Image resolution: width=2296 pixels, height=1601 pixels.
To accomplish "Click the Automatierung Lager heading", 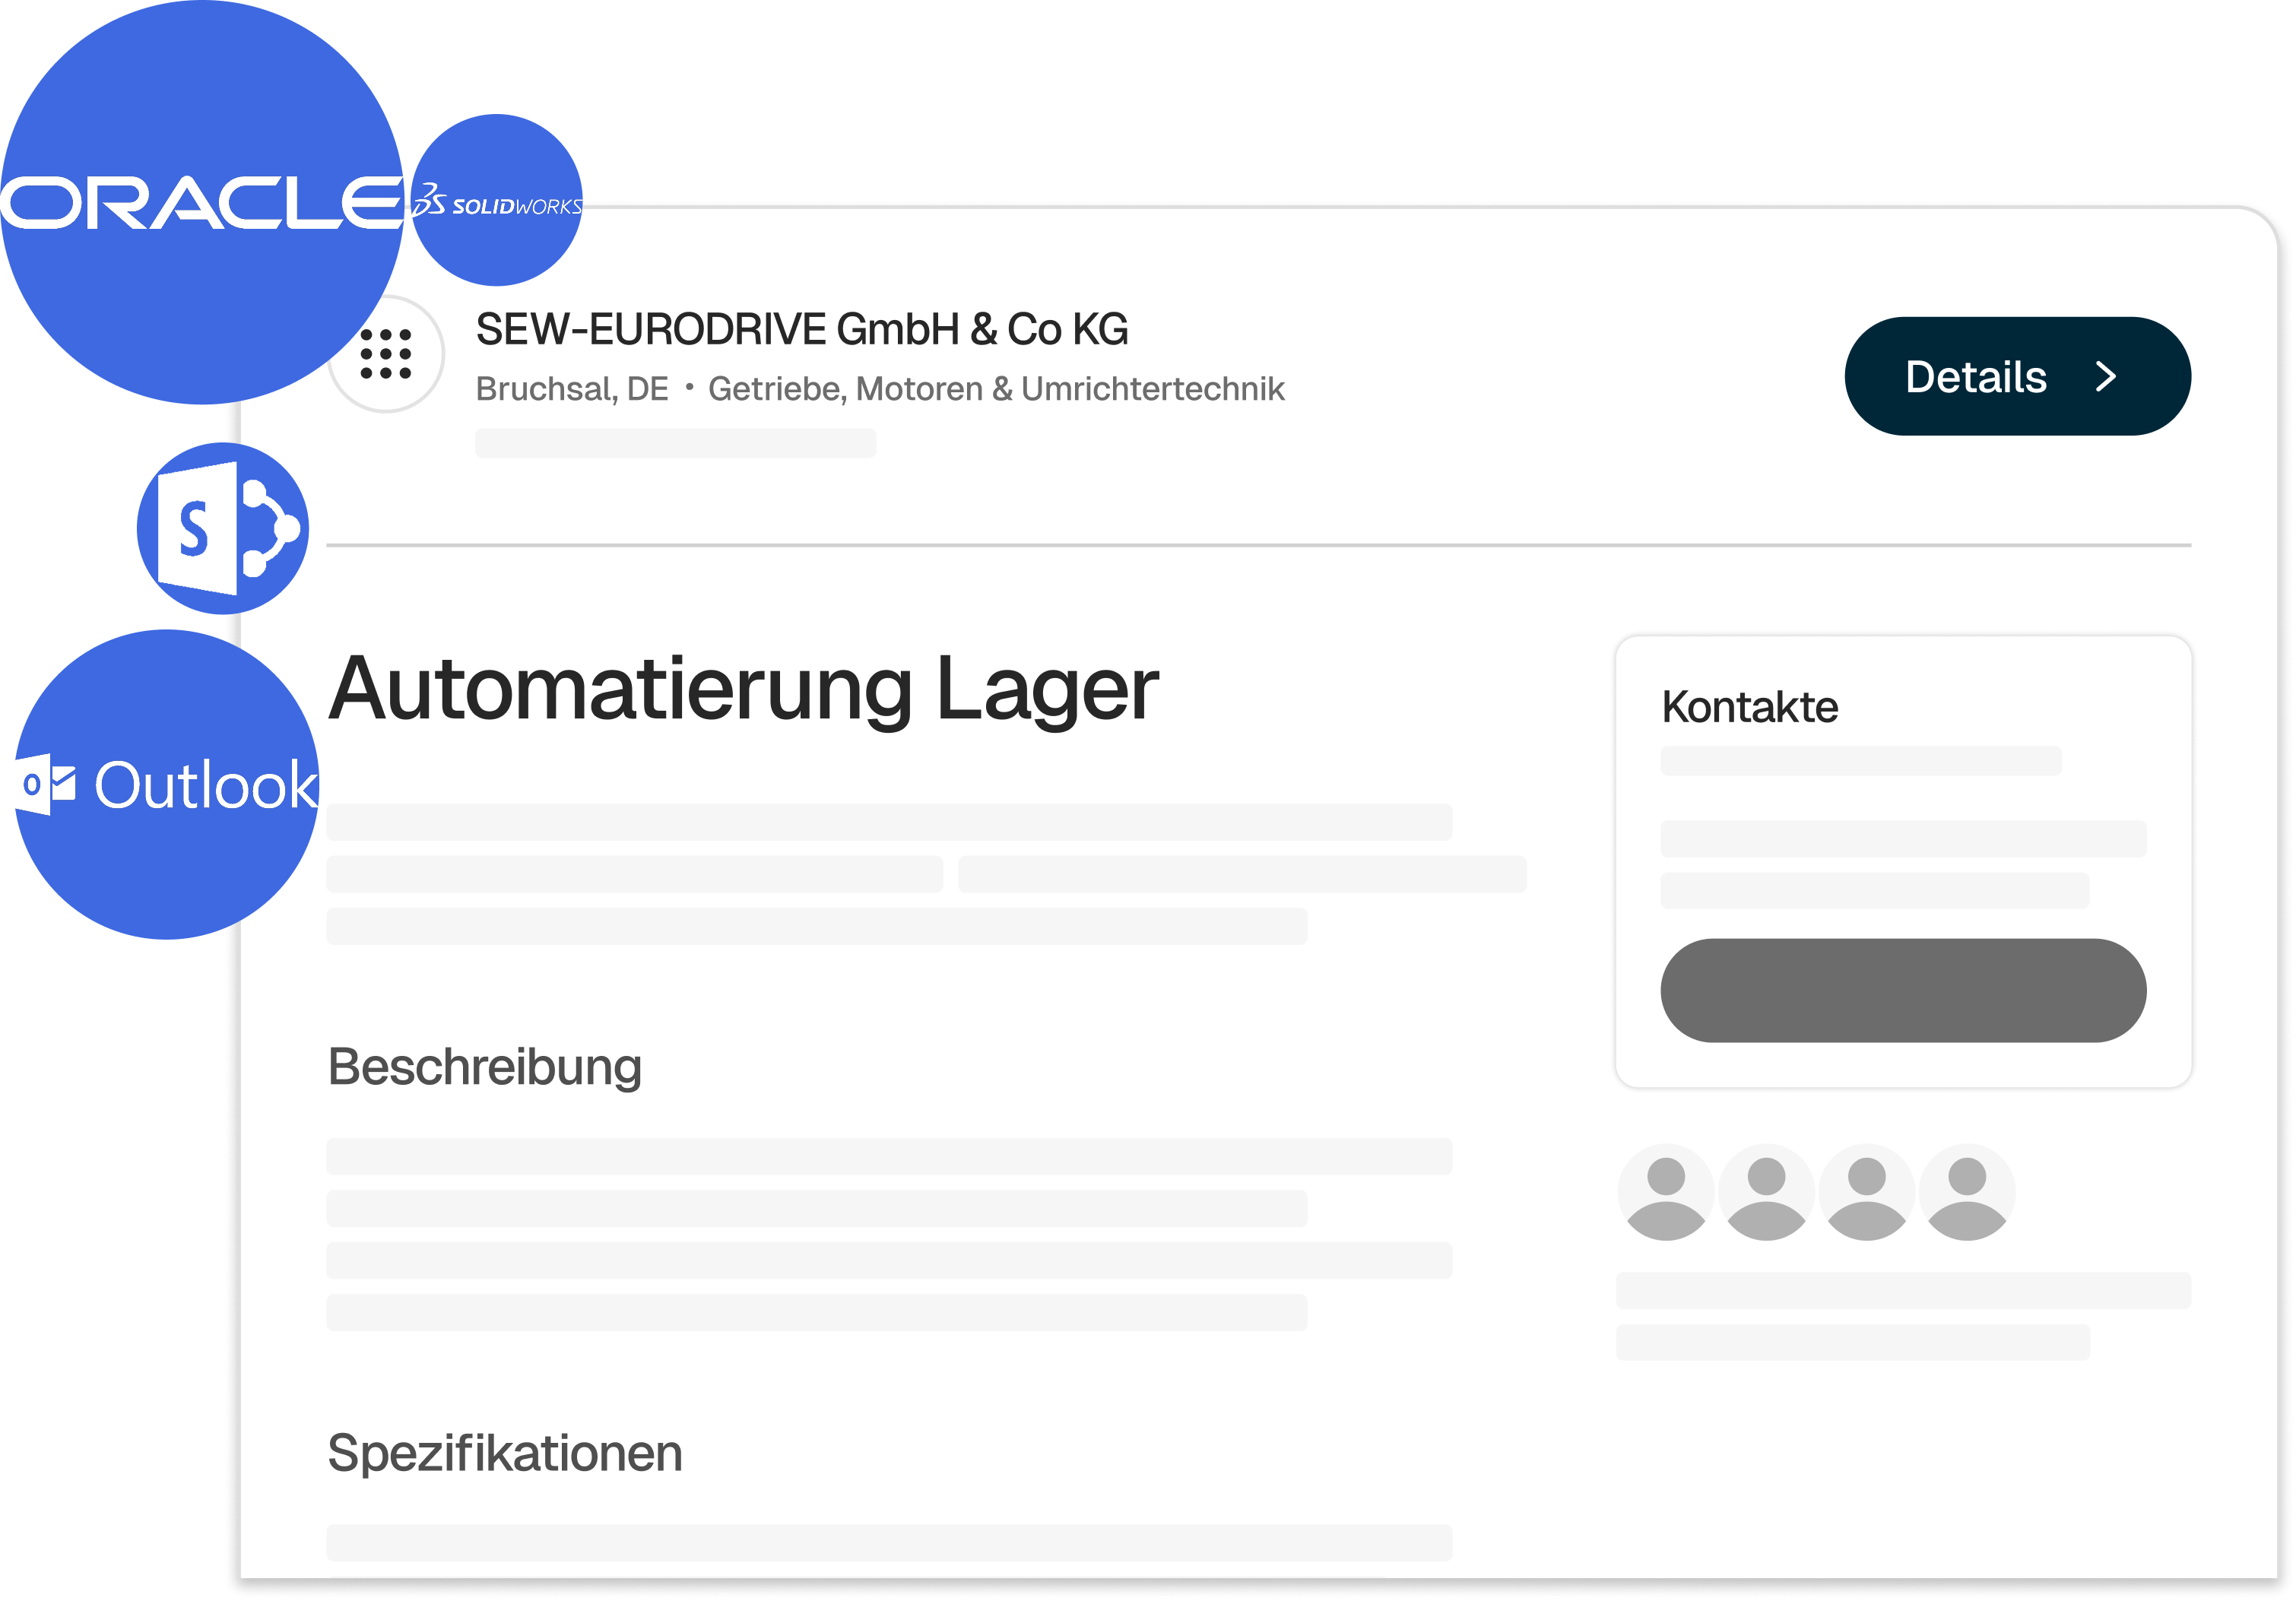I will [x=743, y=689].
